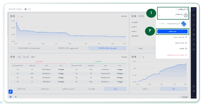
Task: Click the wallet icon in the sidebar
Action: [x=194, y=40]
